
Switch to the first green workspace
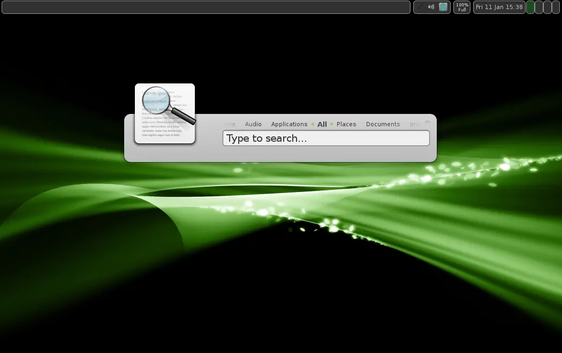pyautogui.click(x=530, y=7)
